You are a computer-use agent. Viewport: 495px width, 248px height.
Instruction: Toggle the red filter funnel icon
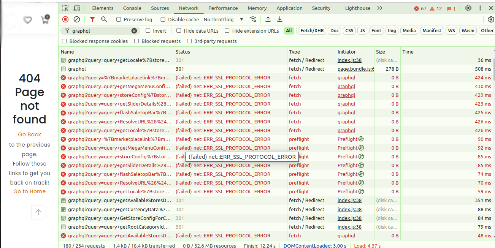tap(92, 19)
